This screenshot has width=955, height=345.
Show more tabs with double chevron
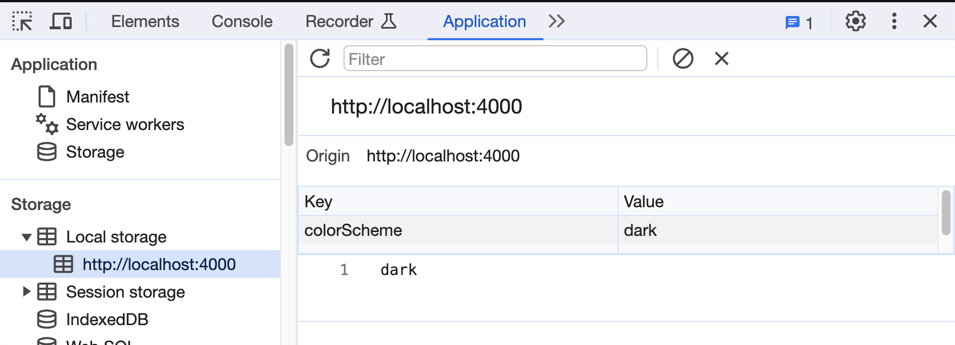[x=556, y=21]
